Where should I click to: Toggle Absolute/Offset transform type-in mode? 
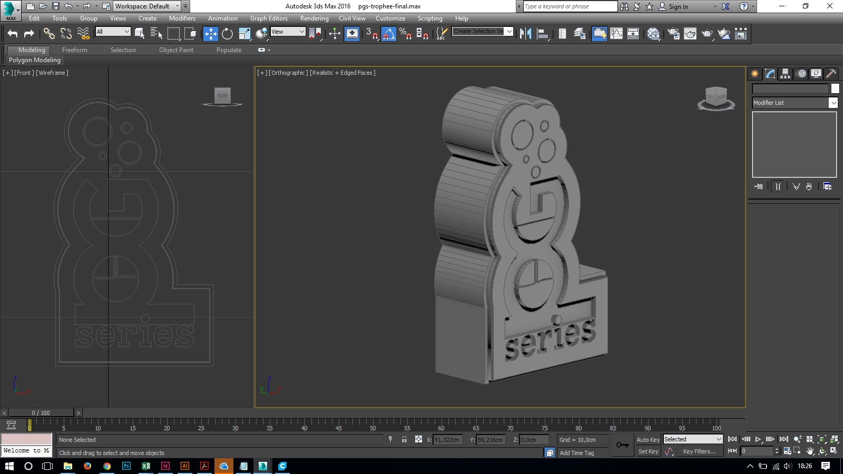pos(418,439)
